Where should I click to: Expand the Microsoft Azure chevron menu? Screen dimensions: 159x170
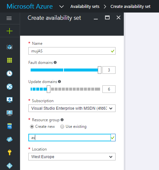click(x=62, y=7)
